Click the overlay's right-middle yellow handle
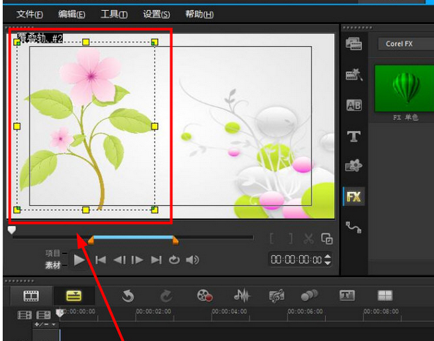The height and width of the screenshot is (341, 434). pos(155,127)
